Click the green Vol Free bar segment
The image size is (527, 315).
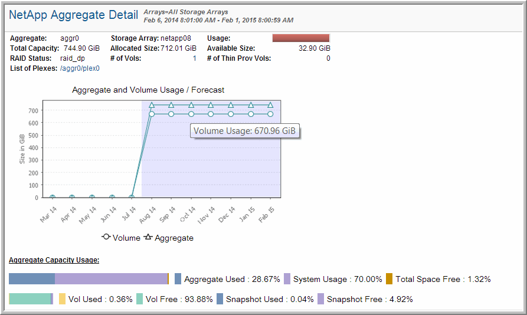[30, 299]
